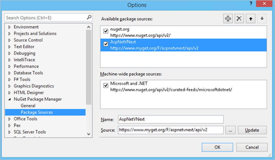The height and width of the screenshot is (160, 275).
Task: Uncheck the nuget.org package source
Action: [106, 31]
